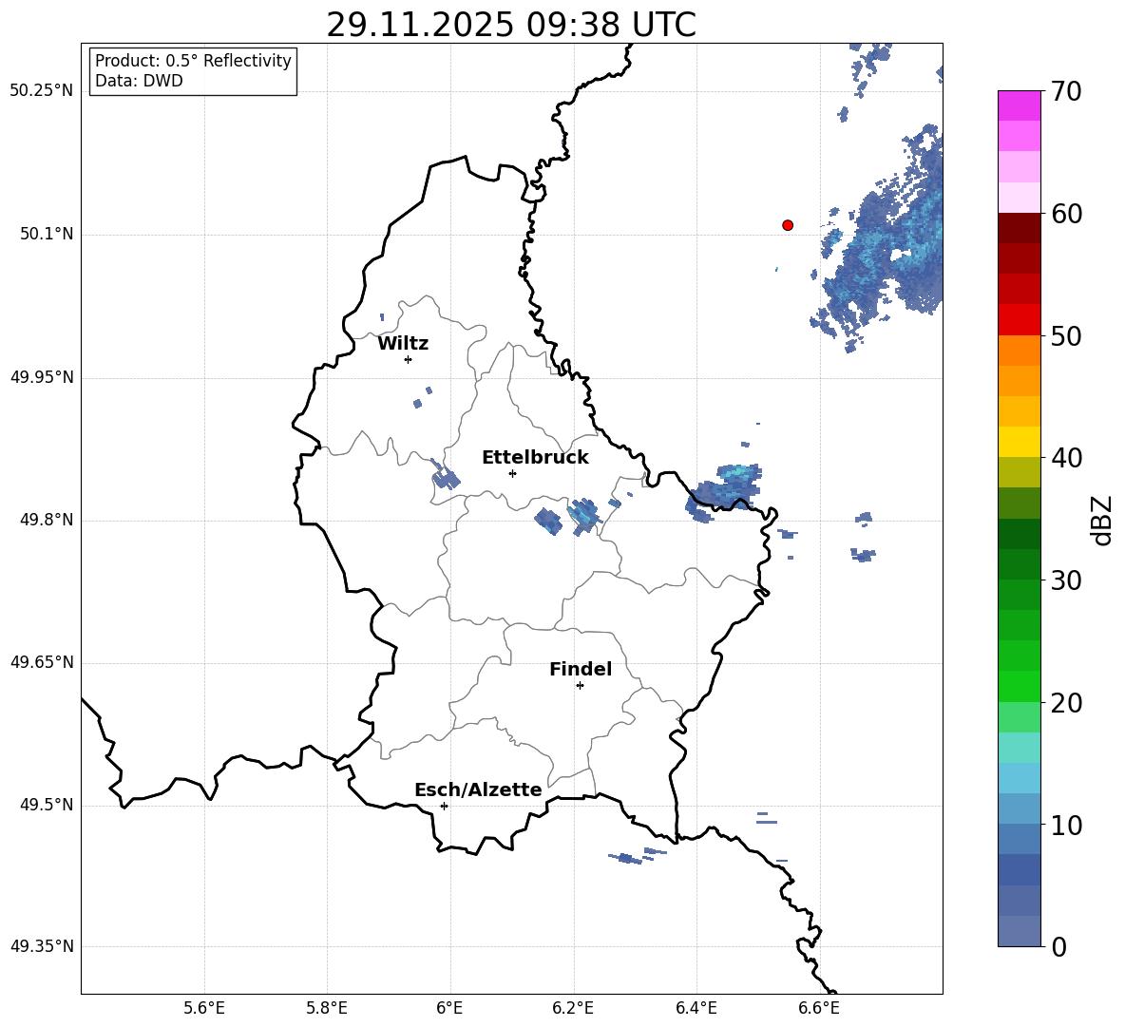Click the 49.5°N latitude label
1125x1027 pixels.
pyautogui.click(x=47, y=805)
